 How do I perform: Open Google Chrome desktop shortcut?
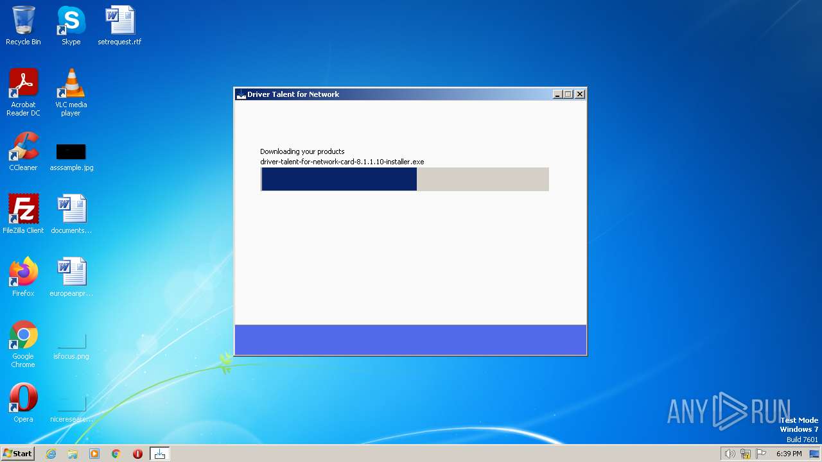(x=23, y=344)
